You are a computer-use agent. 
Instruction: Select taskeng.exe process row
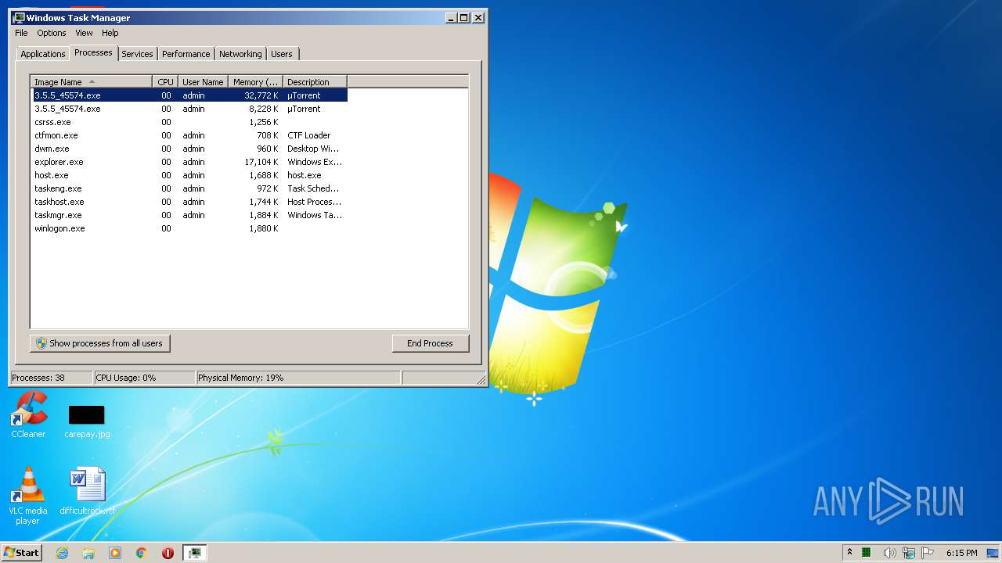click(x=189, y=188)
